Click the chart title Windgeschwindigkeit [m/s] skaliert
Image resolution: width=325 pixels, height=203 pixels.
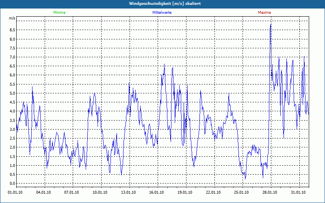tap(165, 4)
